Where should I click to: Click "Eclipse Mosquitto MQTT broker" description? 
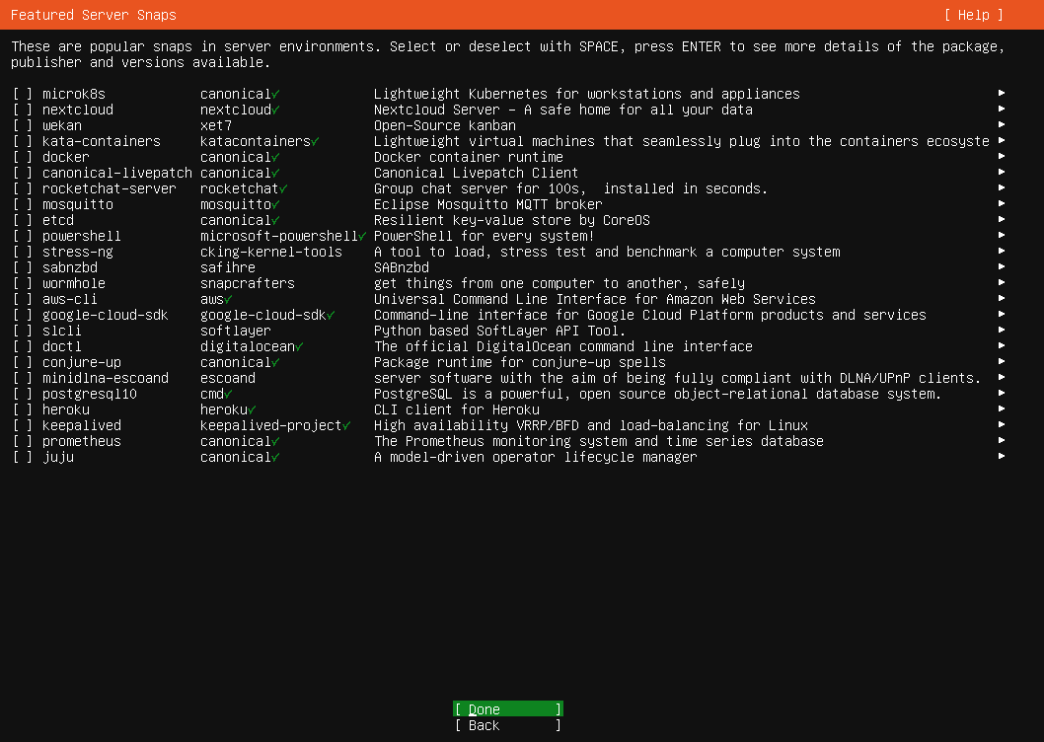click(x=488, y=204)
